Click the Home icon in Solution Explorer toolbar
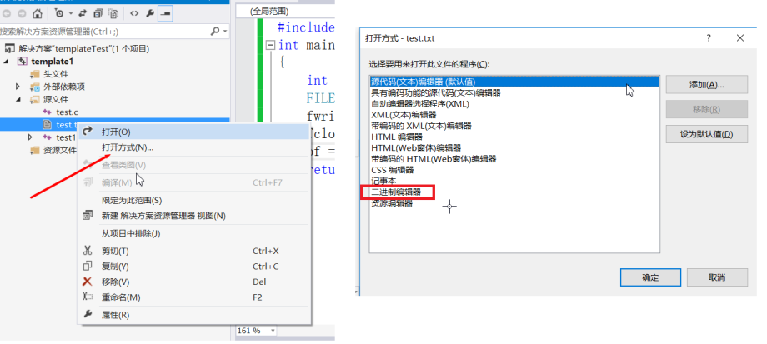The image size is (767, 344). tap(38, 13)
